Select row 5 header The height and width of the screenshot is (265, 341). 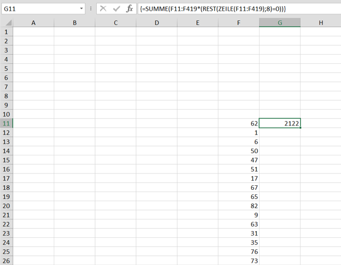pyautogui.click(x=6, y=68)
